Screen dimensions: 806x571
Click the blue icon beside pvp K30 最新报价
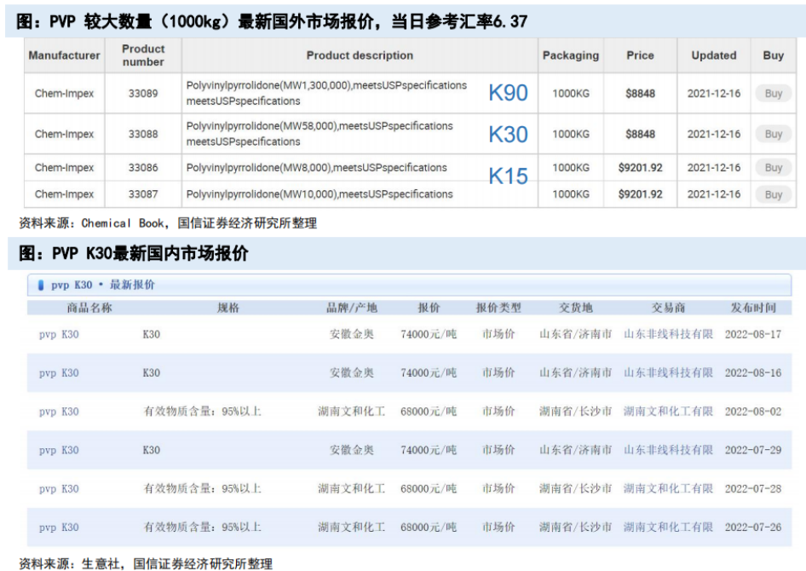[41, 285]
